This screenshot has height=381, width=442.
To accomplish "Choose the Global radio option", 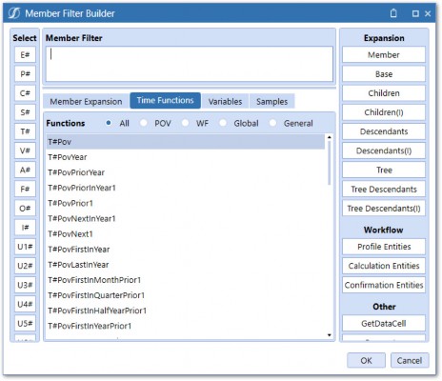I will [223, 123].
